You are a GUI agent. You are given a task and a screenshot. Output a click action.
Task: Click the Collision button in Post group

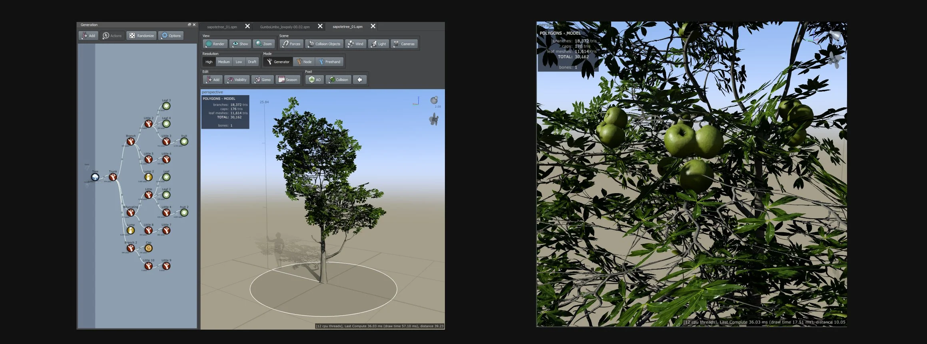[x=338, y=79]
